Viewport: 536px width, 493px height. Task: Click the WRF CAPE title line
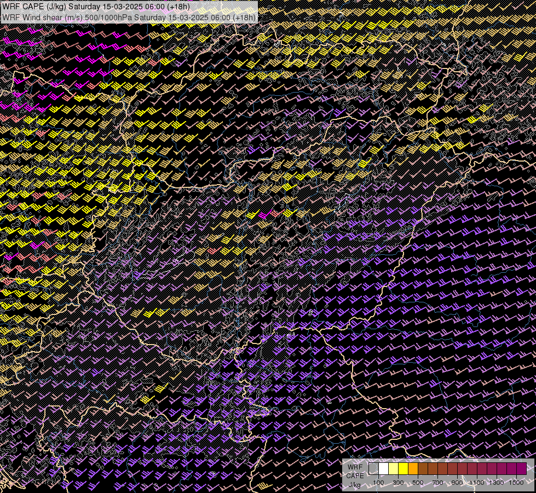click(x=96, y=7)
